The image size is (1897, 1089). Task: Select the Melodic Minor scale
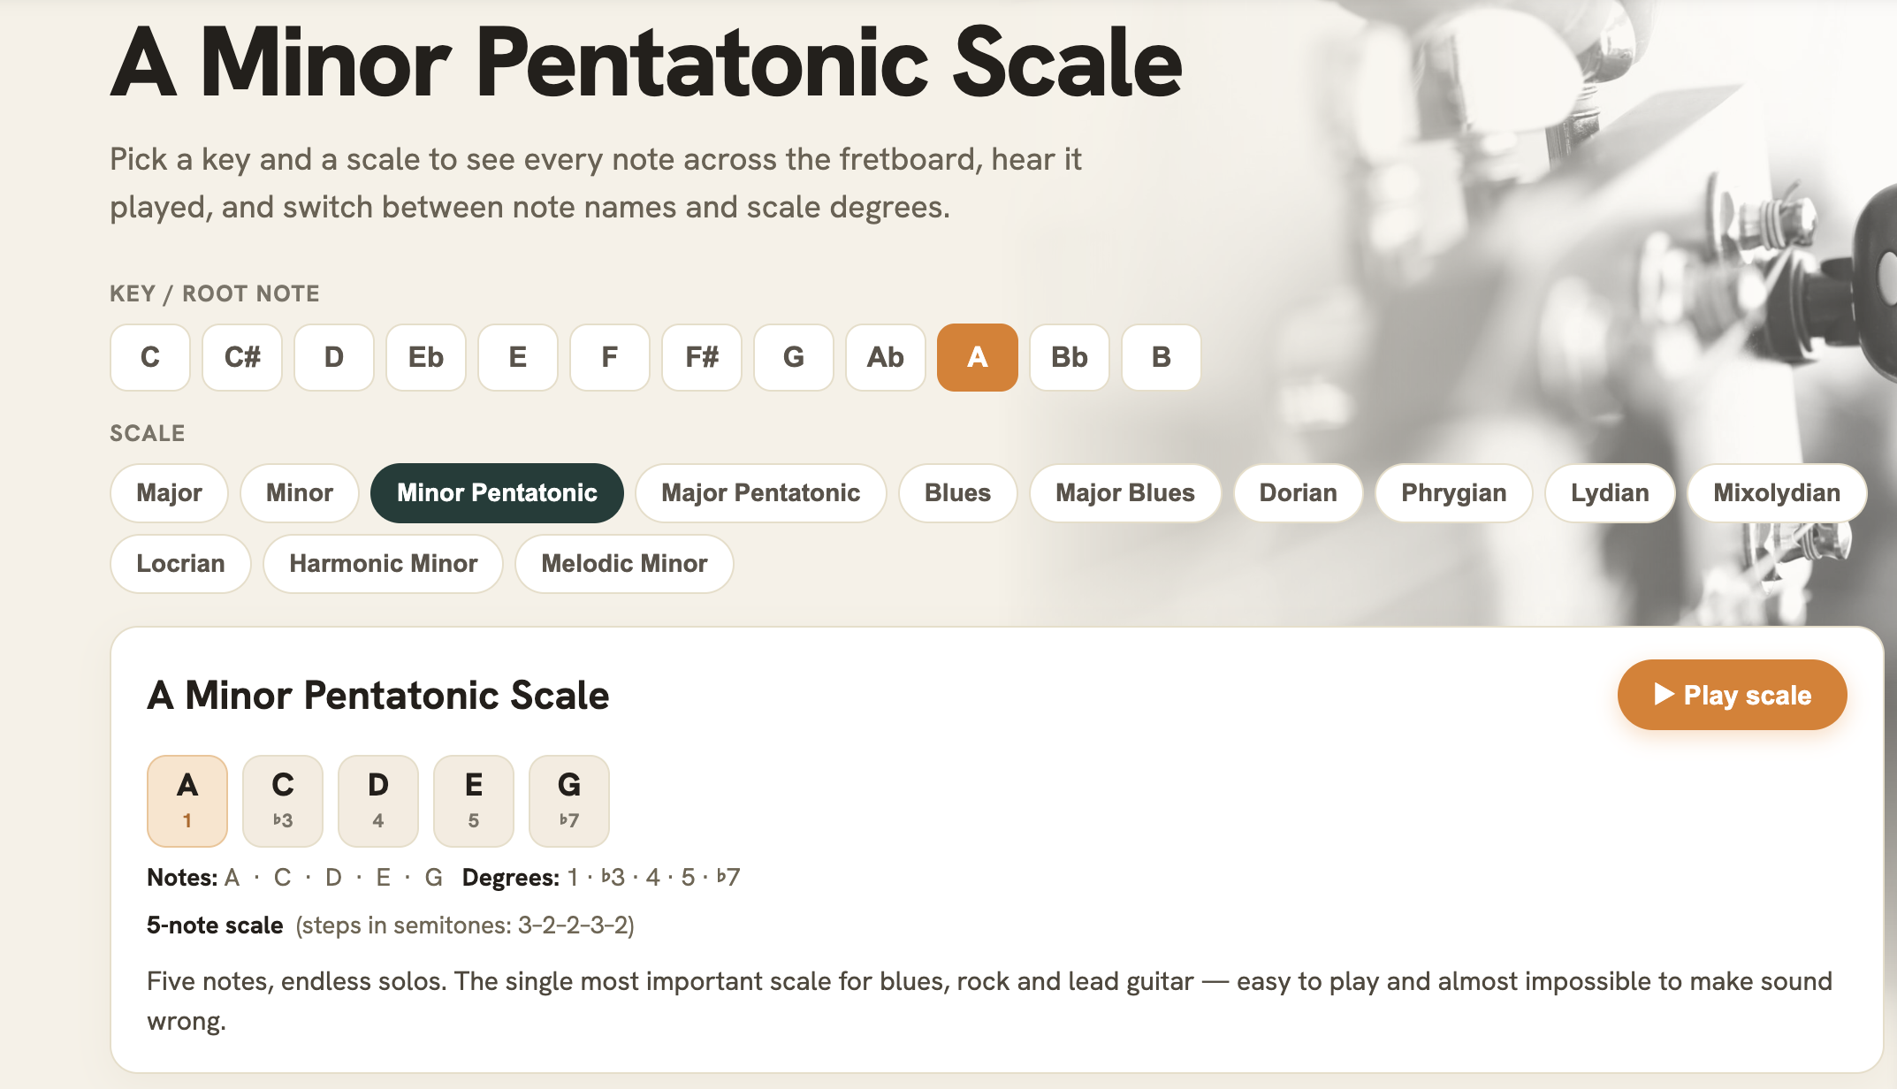point(624,564)
